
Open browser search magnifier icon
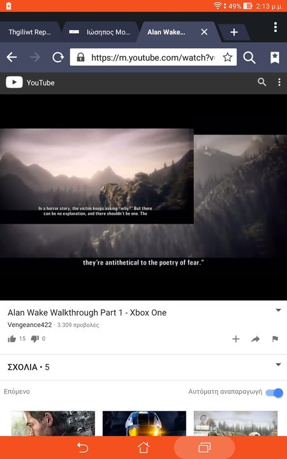249,57
